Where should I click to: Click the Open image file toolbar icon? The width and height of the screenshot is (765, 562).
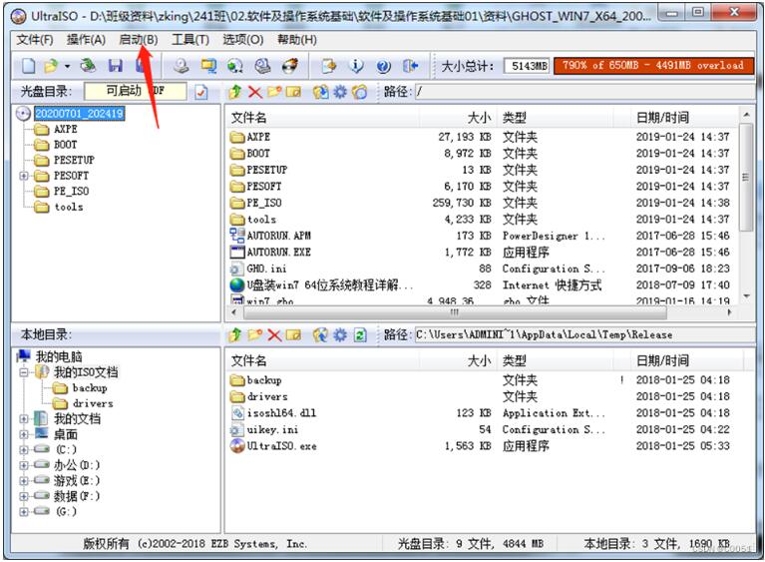click(49, 66)
